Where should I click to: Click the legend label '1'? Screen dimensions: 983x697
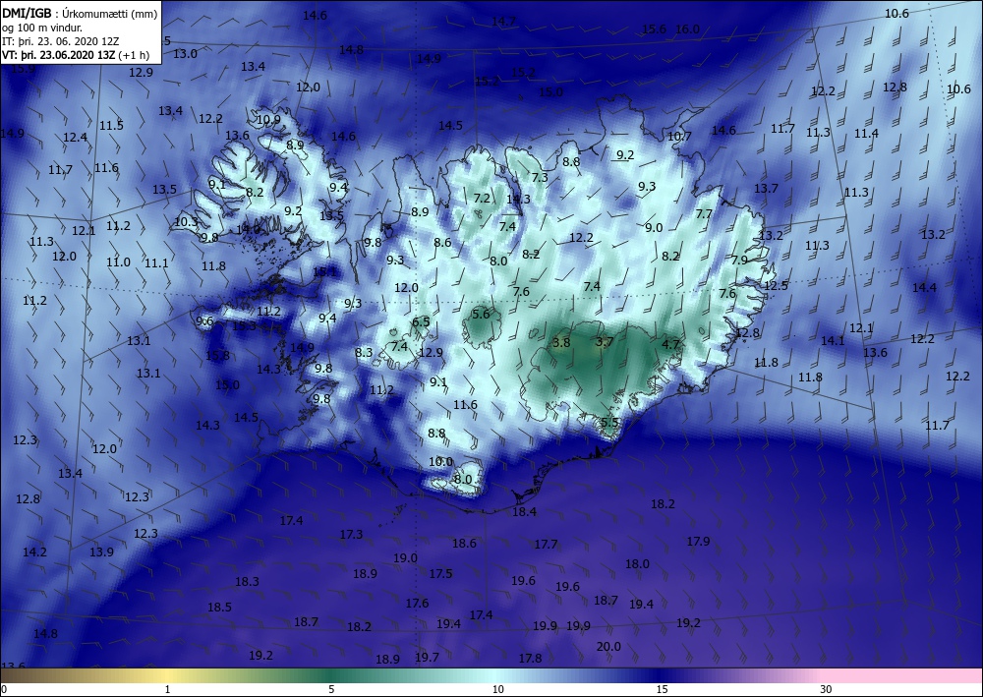point(167,689)
